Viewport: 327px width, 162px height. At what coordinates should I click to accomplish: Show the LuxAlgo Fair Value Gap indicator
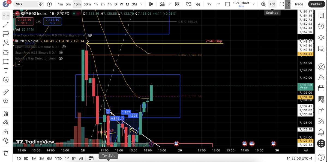click(90, 35)
